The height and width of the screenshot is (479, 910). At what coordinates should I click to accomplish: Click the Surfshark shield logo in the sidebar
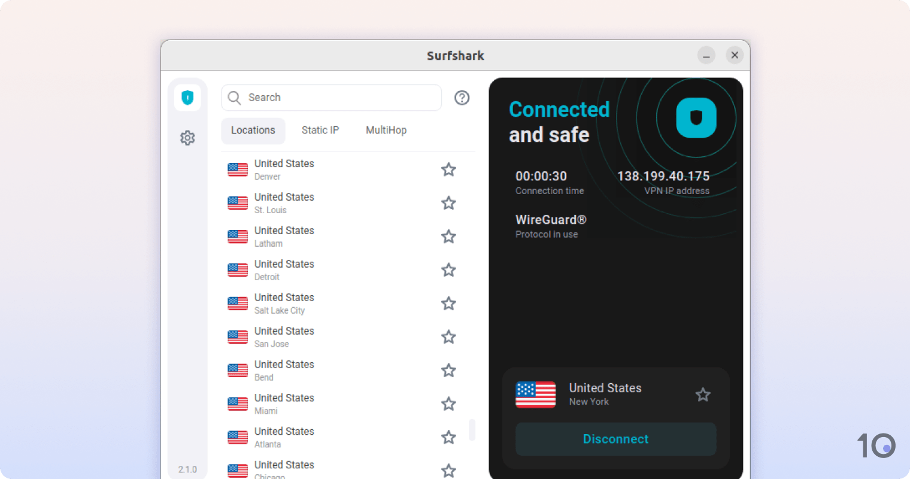click(187, 97)
